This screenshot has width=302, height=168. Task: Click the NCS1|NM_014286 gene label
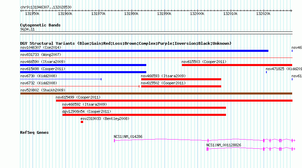(128, 136)
